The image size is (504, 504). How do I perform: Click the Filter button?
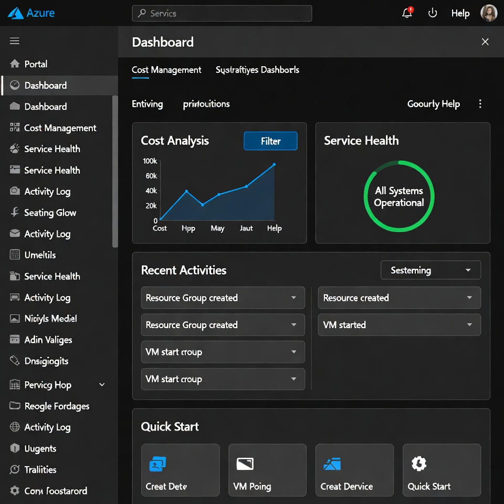(x=270, y=141)
